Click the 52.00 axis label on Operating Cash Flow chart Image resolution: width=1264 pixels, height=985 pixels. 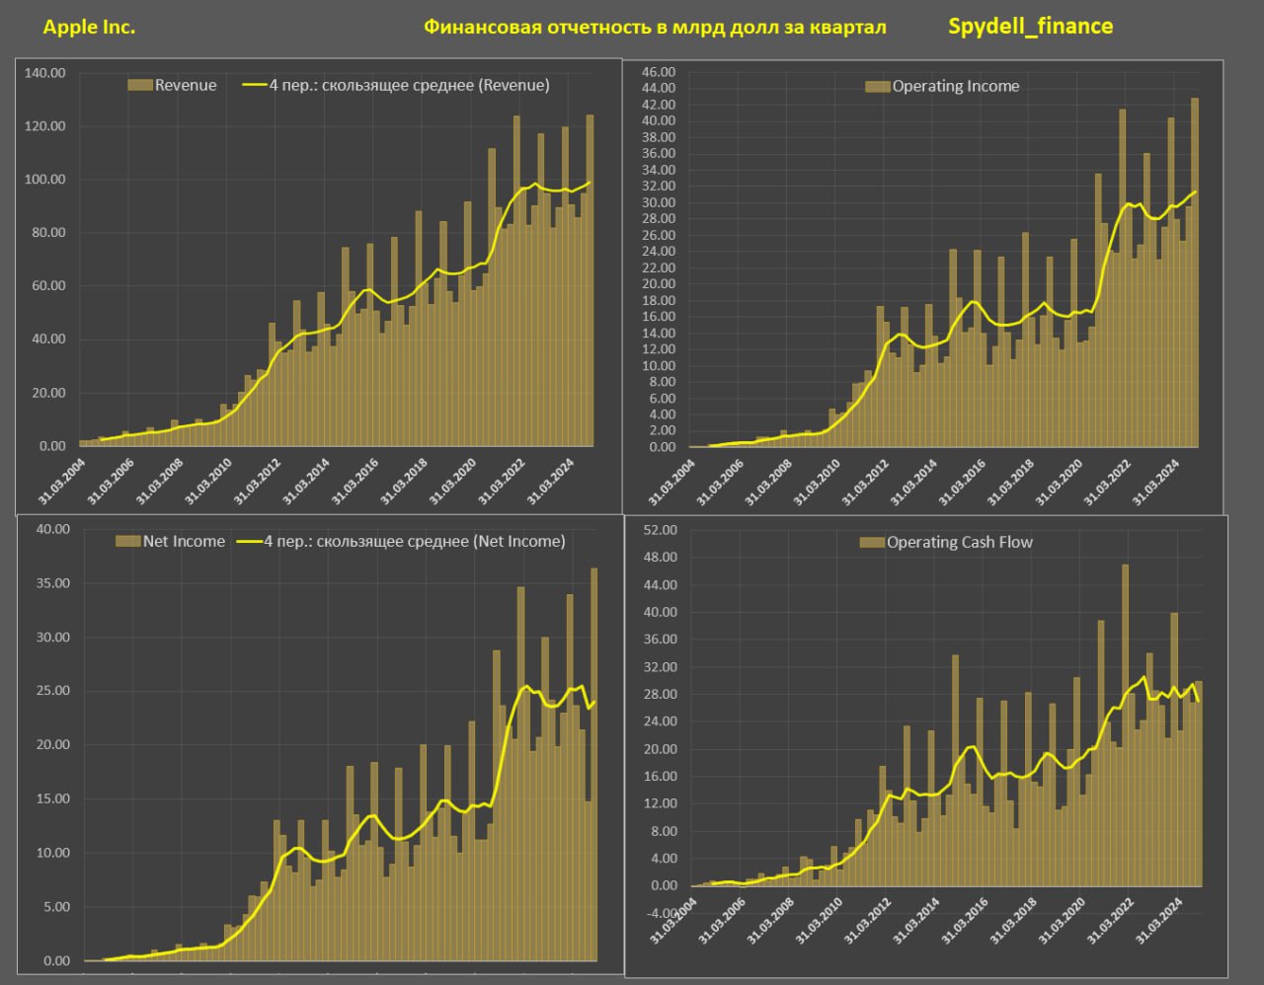(x=659, y=530)
